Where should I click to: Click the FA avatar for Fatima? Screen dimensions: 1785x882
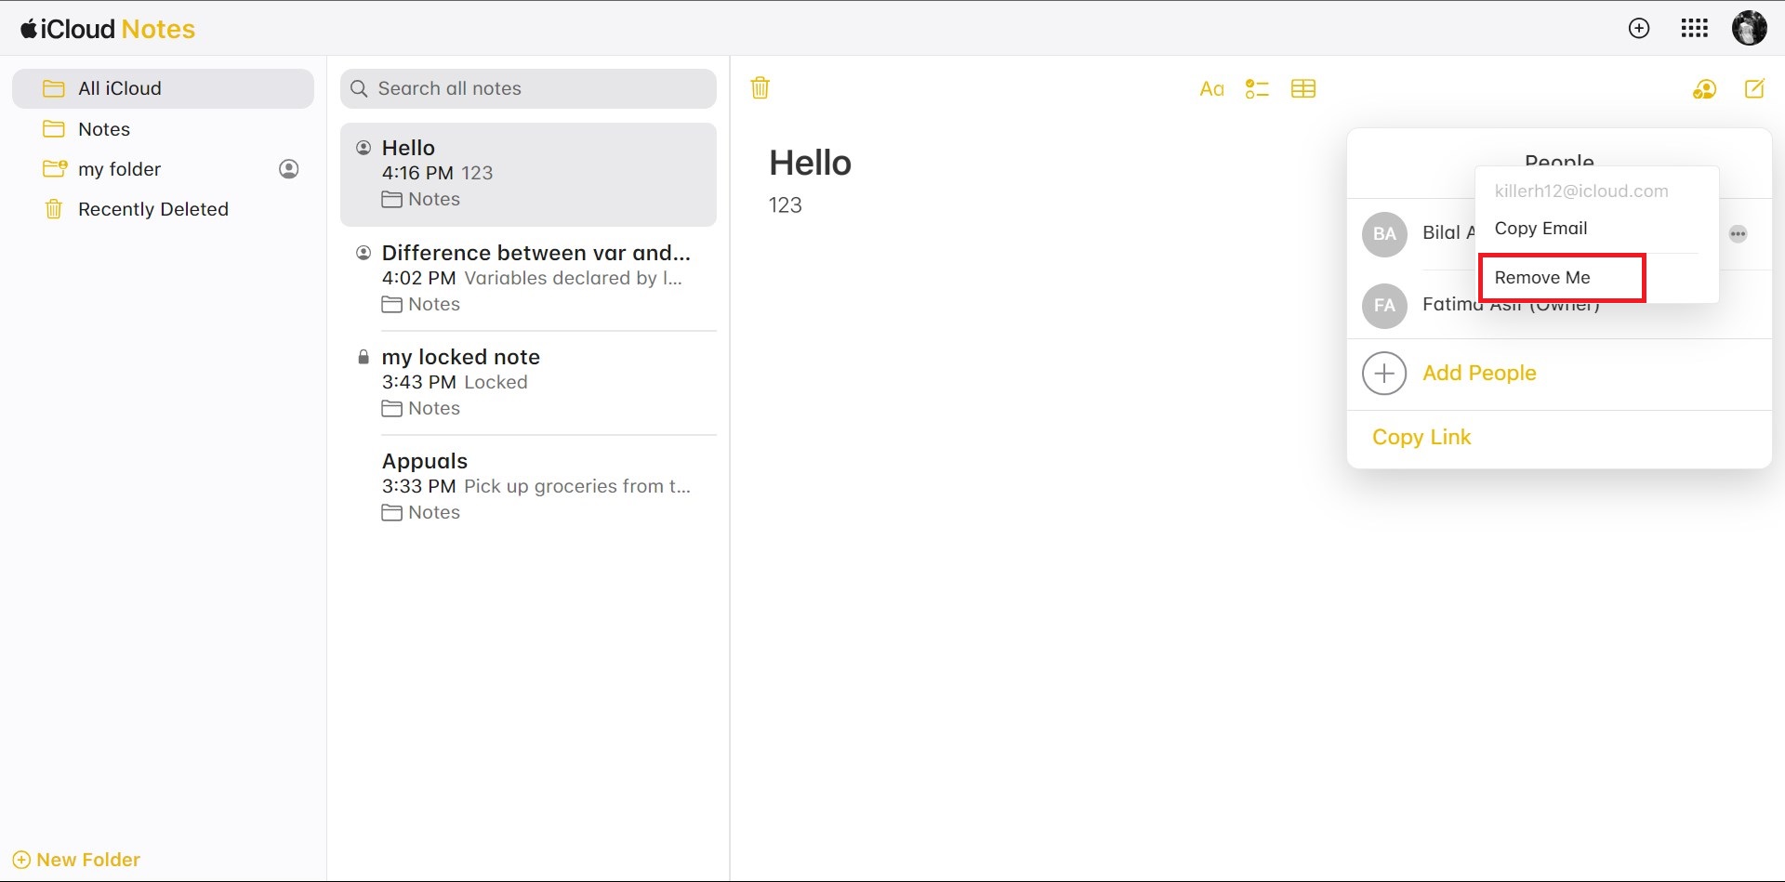tap(1384, 305)
